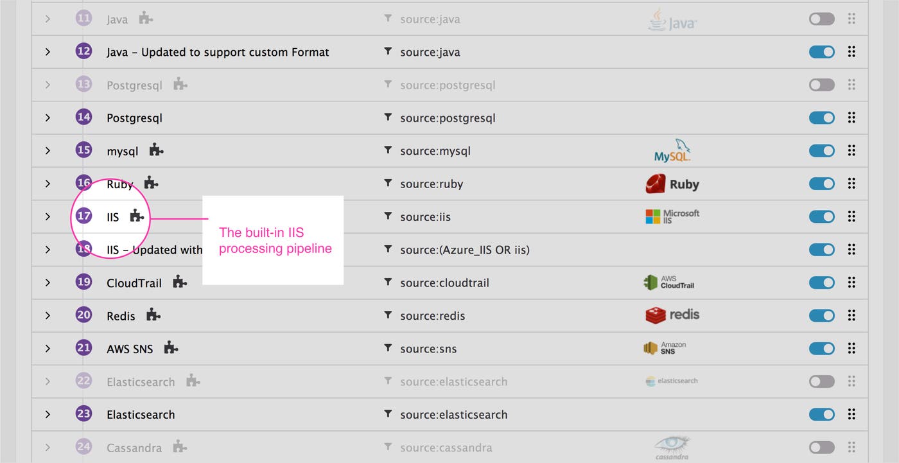
Task: Click the AWS CloudTrail logo
Action: tap(668, 283)
